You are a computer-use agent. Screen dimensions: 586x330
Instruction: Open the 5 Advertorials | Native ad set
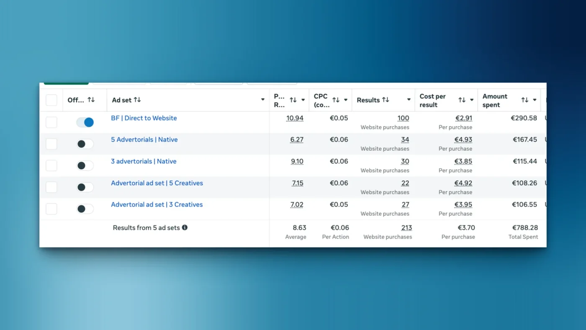pyautogui.click(x=144, y=139)
